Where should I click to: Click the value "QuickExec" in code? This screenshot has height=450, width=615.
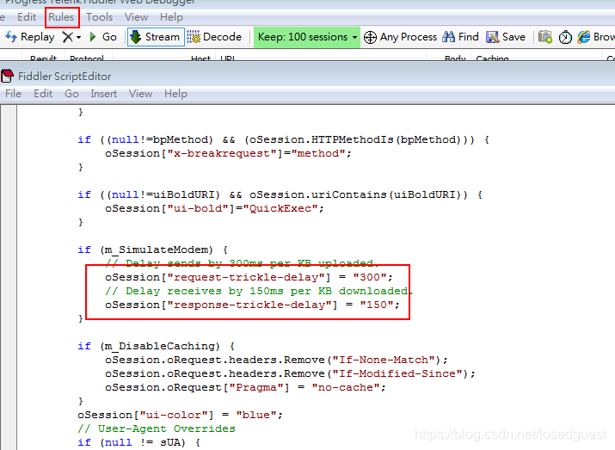click(280, 208)
